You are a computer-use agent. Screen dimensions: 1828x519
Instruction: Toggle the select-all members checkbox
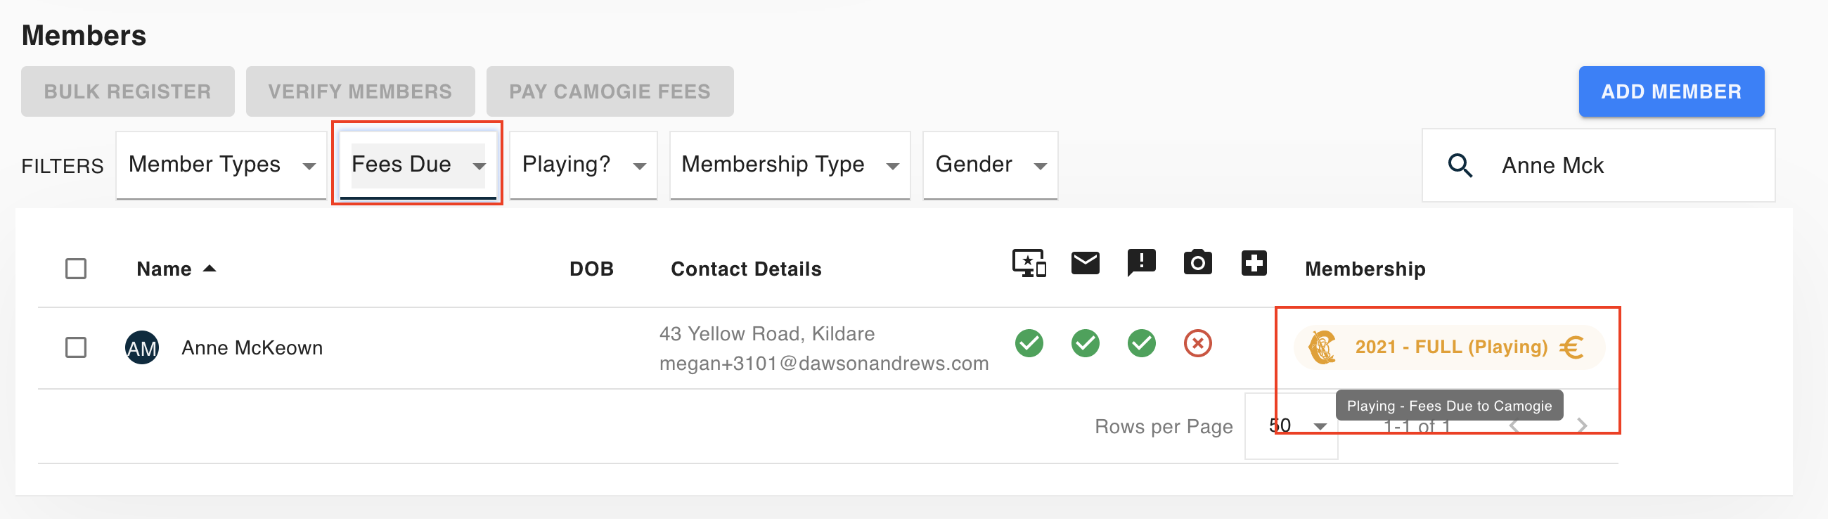click(76, 269)
